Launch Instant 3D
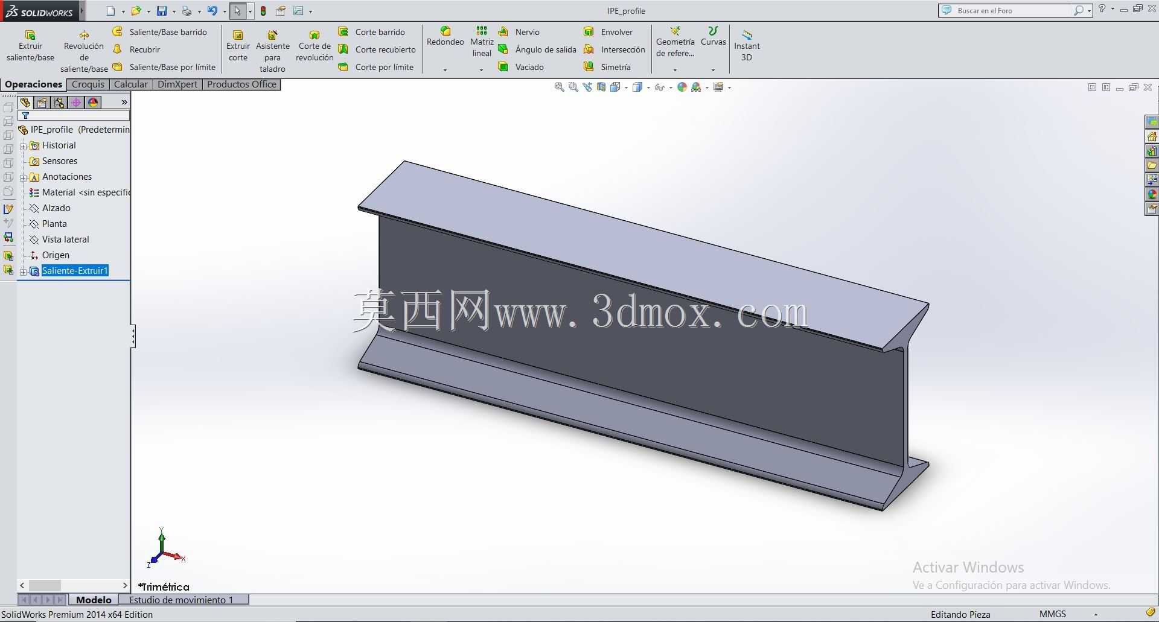This screenshot has width=1159, height=622. point(747,46)
